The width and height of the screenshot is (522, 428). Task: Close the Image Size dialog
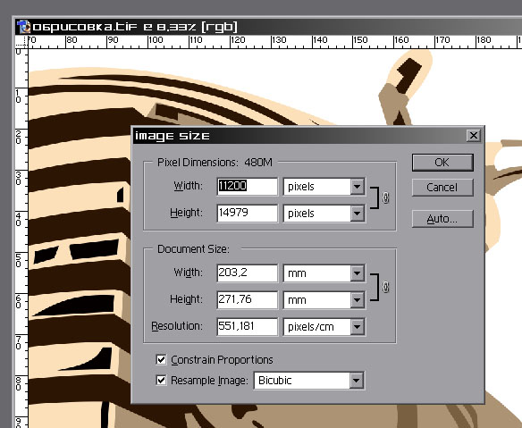point(474,136)
